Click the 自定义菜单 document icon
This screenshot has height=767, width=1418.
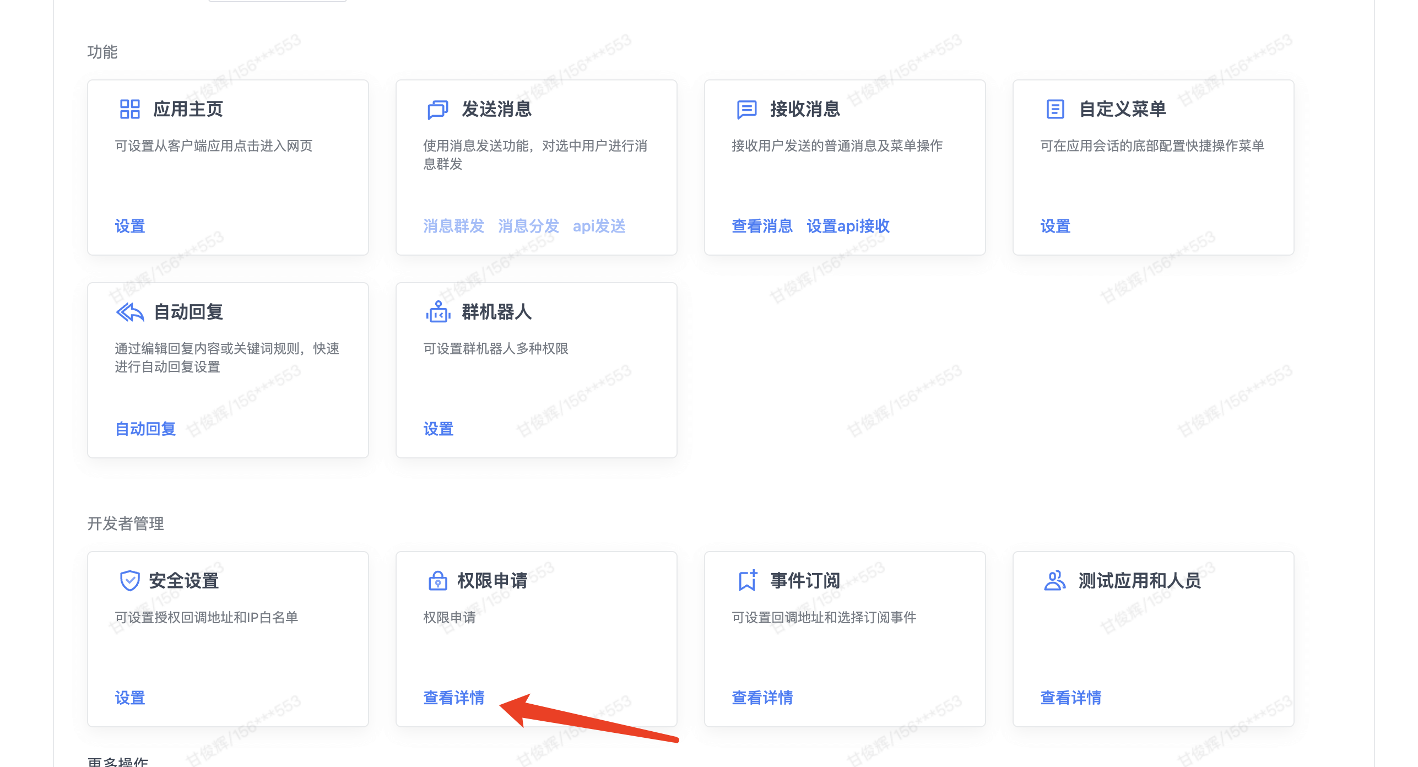1055,109
